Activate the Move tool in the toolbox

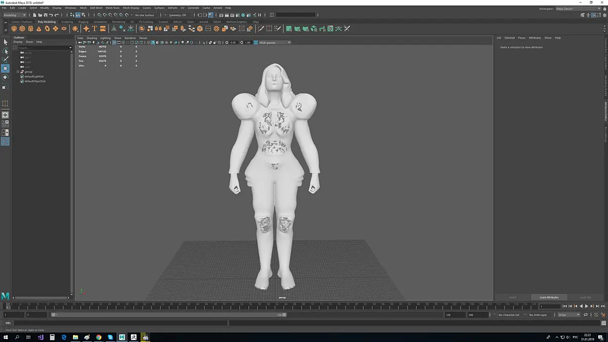[5, 68]
